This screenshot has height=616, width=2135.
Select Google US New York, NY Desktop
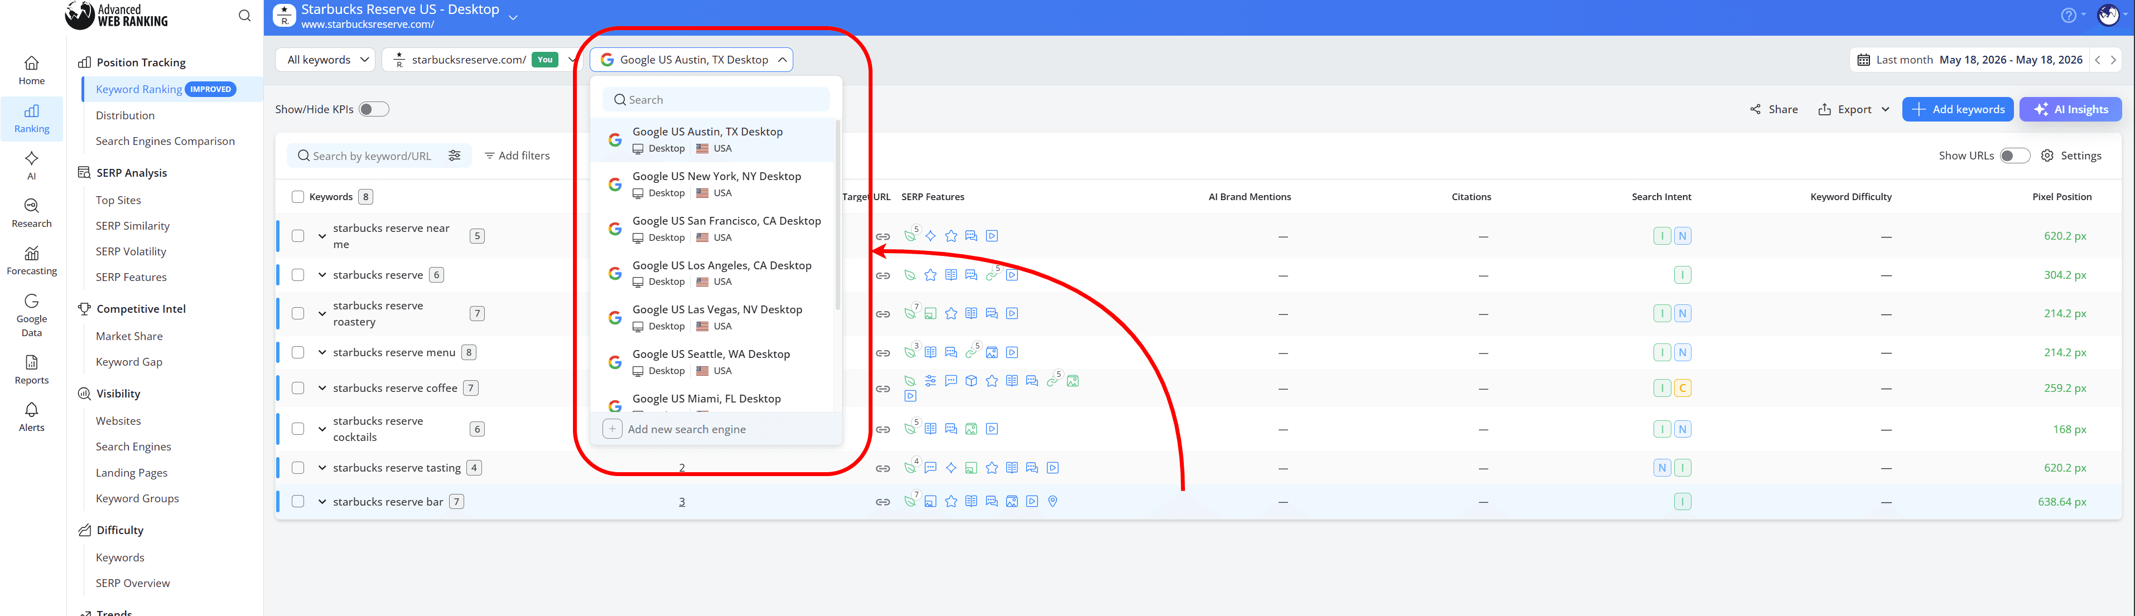click(x=713, y=184)
